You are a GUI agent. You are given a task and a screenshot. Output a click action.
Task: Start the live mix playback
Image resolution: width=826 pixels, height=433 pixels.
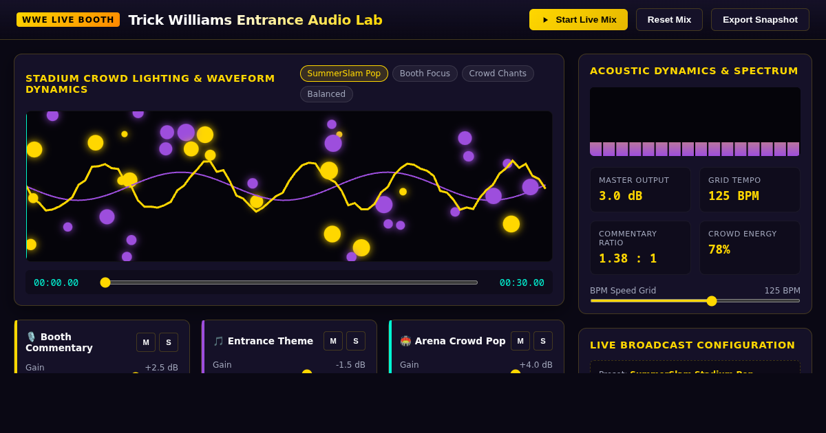pos(578,19)
